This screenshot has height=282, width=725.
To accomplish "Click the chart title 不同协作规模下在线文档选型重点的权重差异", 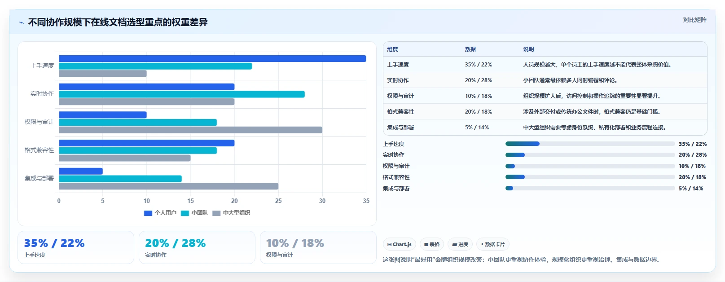I will [118, 22].
